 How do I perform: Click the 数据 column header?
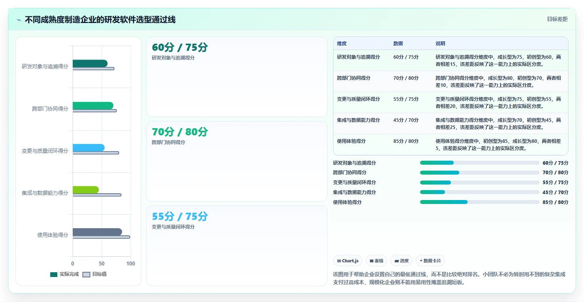pyautogui.click(x=398, y=44)
